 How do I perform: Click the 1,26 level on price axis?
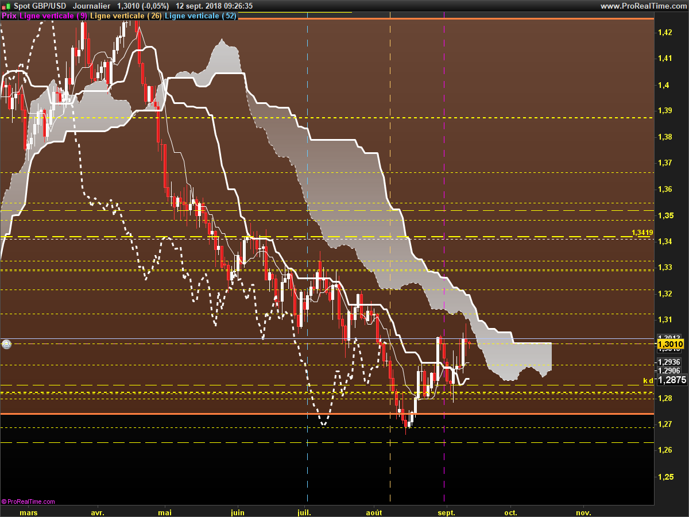(665, 450)
